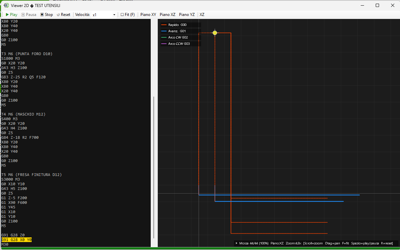
Task: Click the G43 H5 Z100 line
Action: pos(14,189)
